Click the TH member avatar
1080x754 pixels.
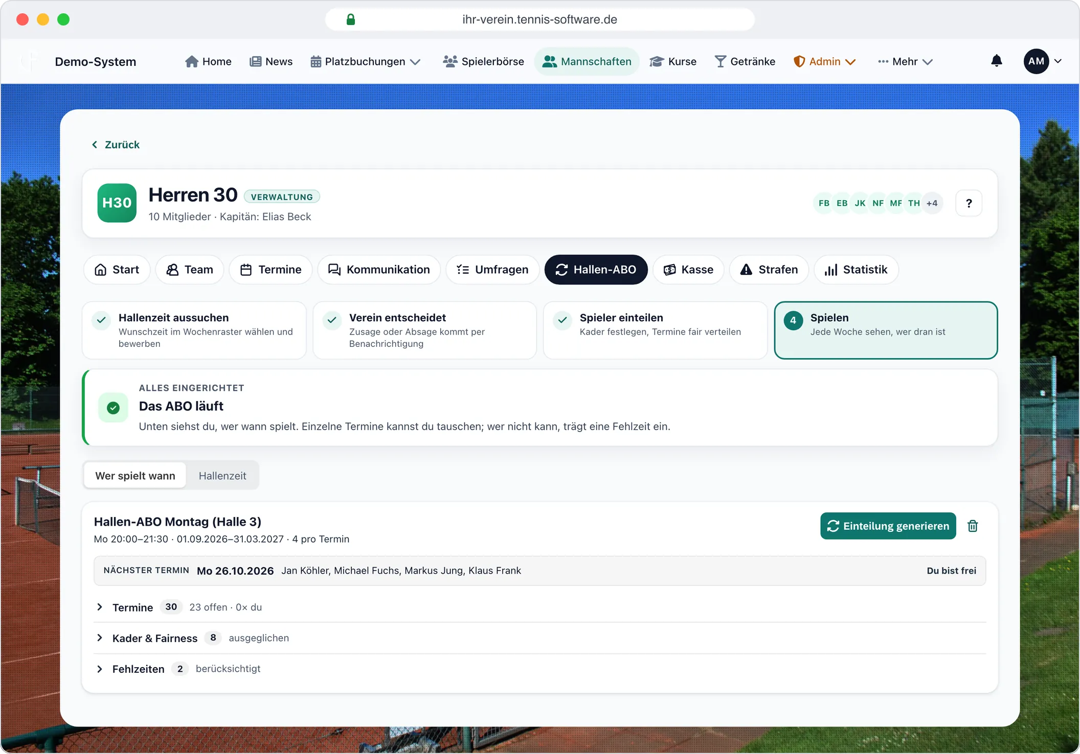click(914, 203)
